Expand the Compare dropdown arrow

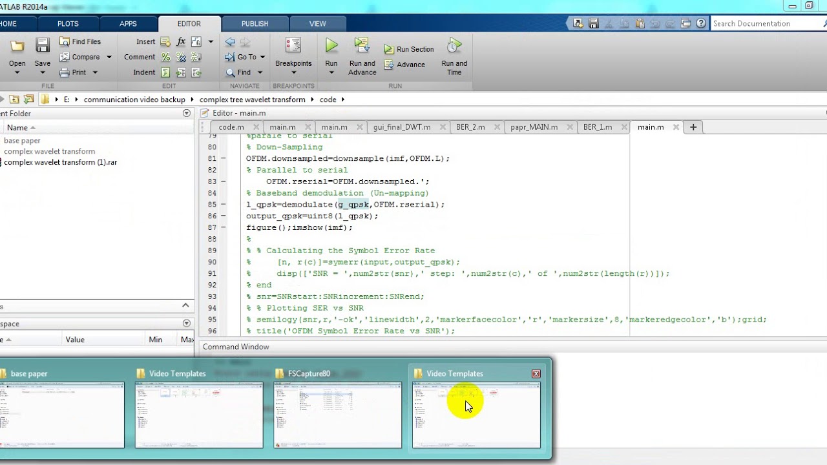point(109,57)
